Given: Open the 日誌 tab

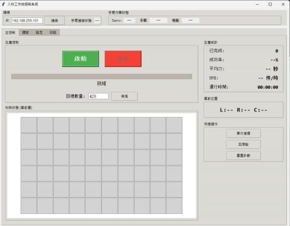Looking at the screenshot, I should pyautogui.click(x=53, y=33).
